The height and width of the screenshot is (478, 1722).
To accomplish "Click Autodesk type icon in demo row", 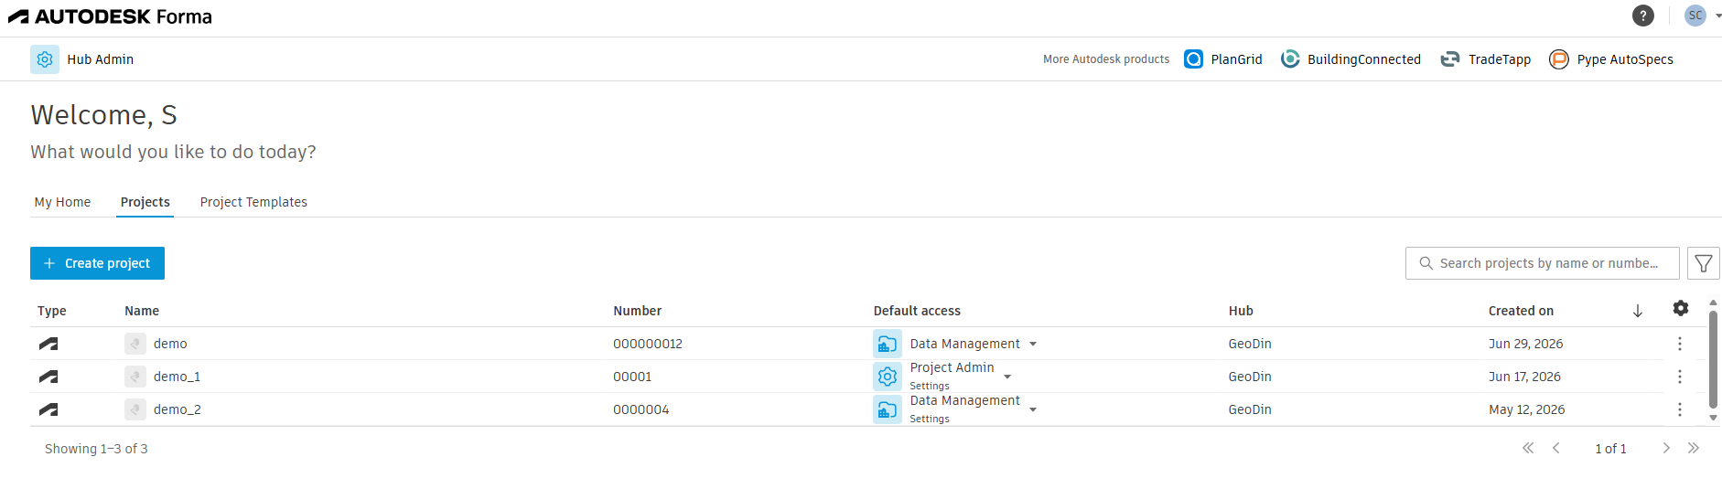I will click(48, 344).
